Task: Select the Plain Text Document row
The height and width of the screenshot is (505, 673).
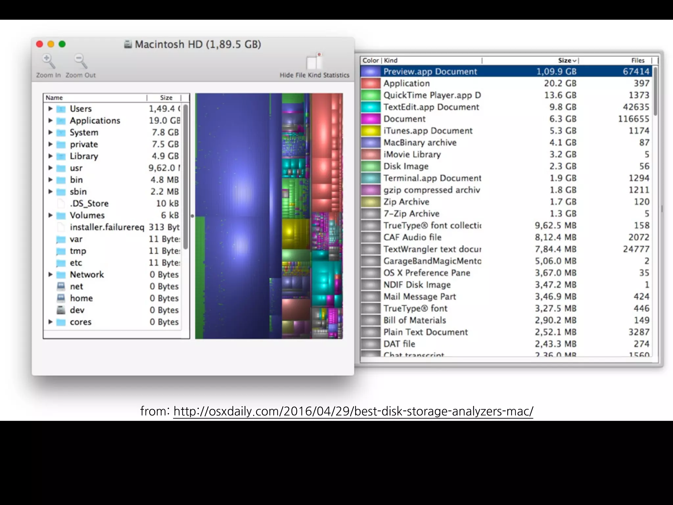Action: [x=506, y=332]
